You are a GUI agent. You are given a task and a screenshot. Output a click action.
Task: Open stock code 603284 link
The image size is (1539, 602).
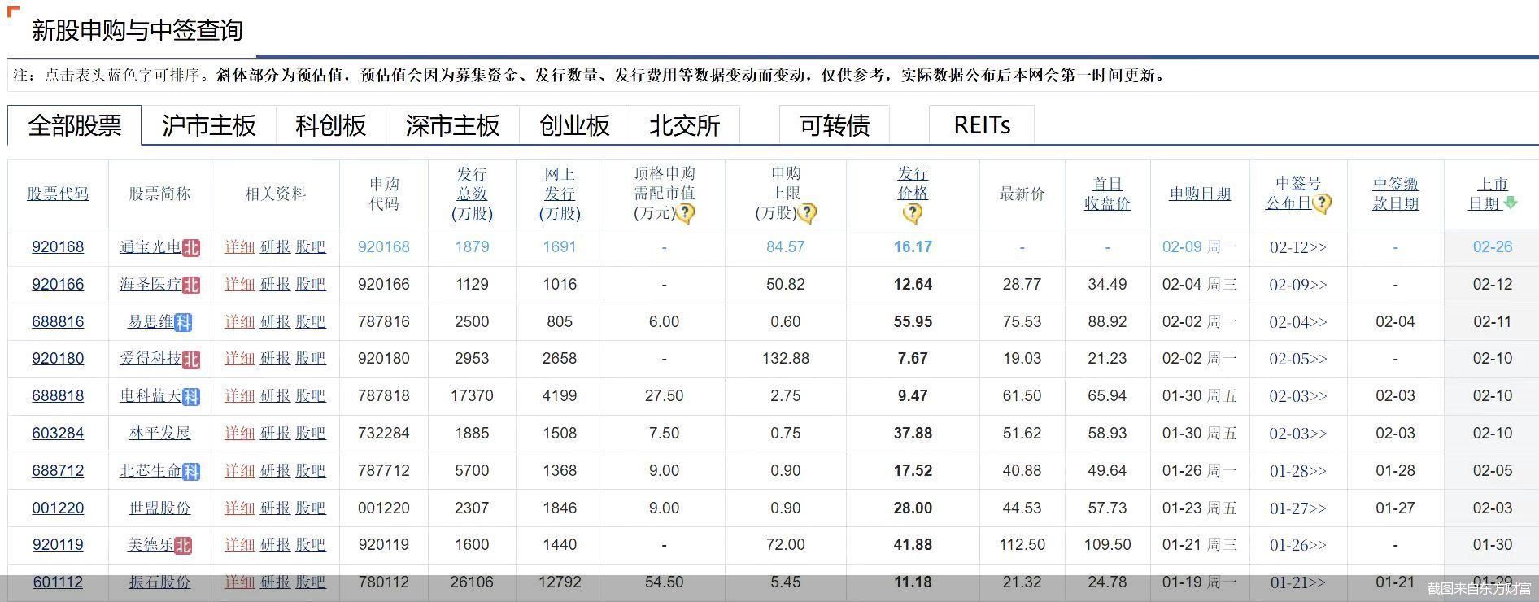click(58, 434)
